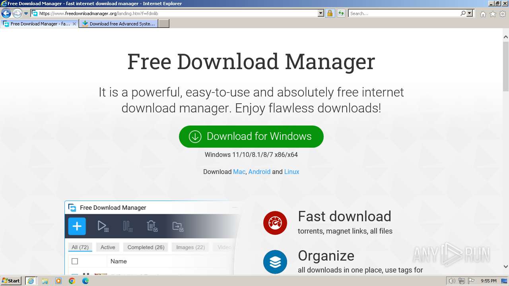Open a new blank tab
This screenshot has height=286, width=509.
point(164,24)
